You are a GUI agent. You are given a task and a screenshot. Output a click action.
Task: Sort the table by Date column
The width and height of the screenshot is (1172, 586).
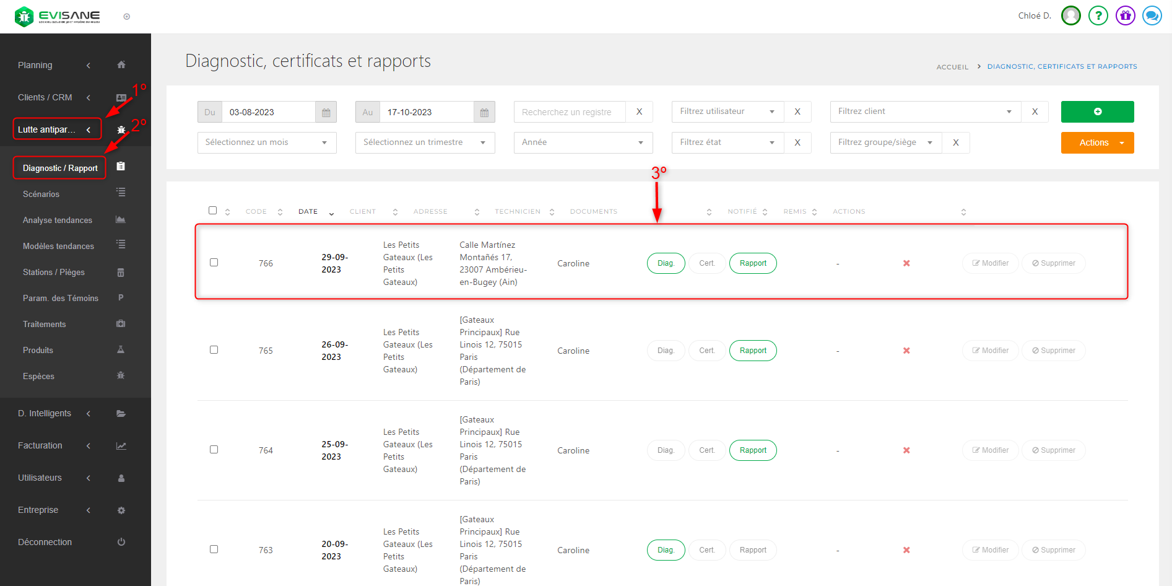308,212
